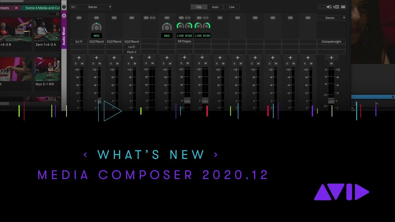Screen dimensions: 395x222
Task: Select the '+4-3 B' clip thumbnail
Action: (x=15, y=30)
